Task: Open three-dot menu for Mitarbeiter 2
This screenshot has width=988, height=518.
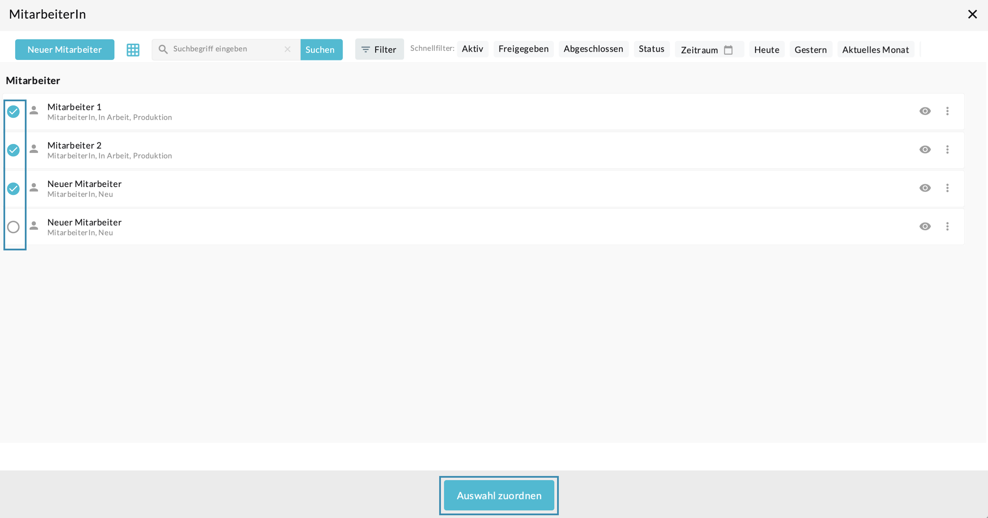Action: (x=947, y=149)
